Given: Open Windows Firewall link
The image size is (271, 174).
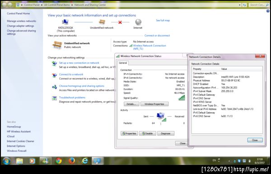Looking at the screenshot, I should 17,151.
